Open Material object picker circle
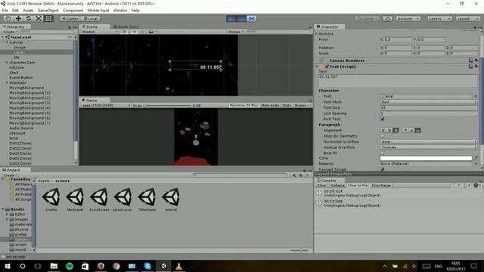Image resolution: width=484 pixels, height=272 pixels. [x=476, y=164]
